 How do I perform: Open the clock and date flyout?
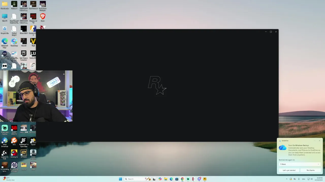tap(318, 179)
